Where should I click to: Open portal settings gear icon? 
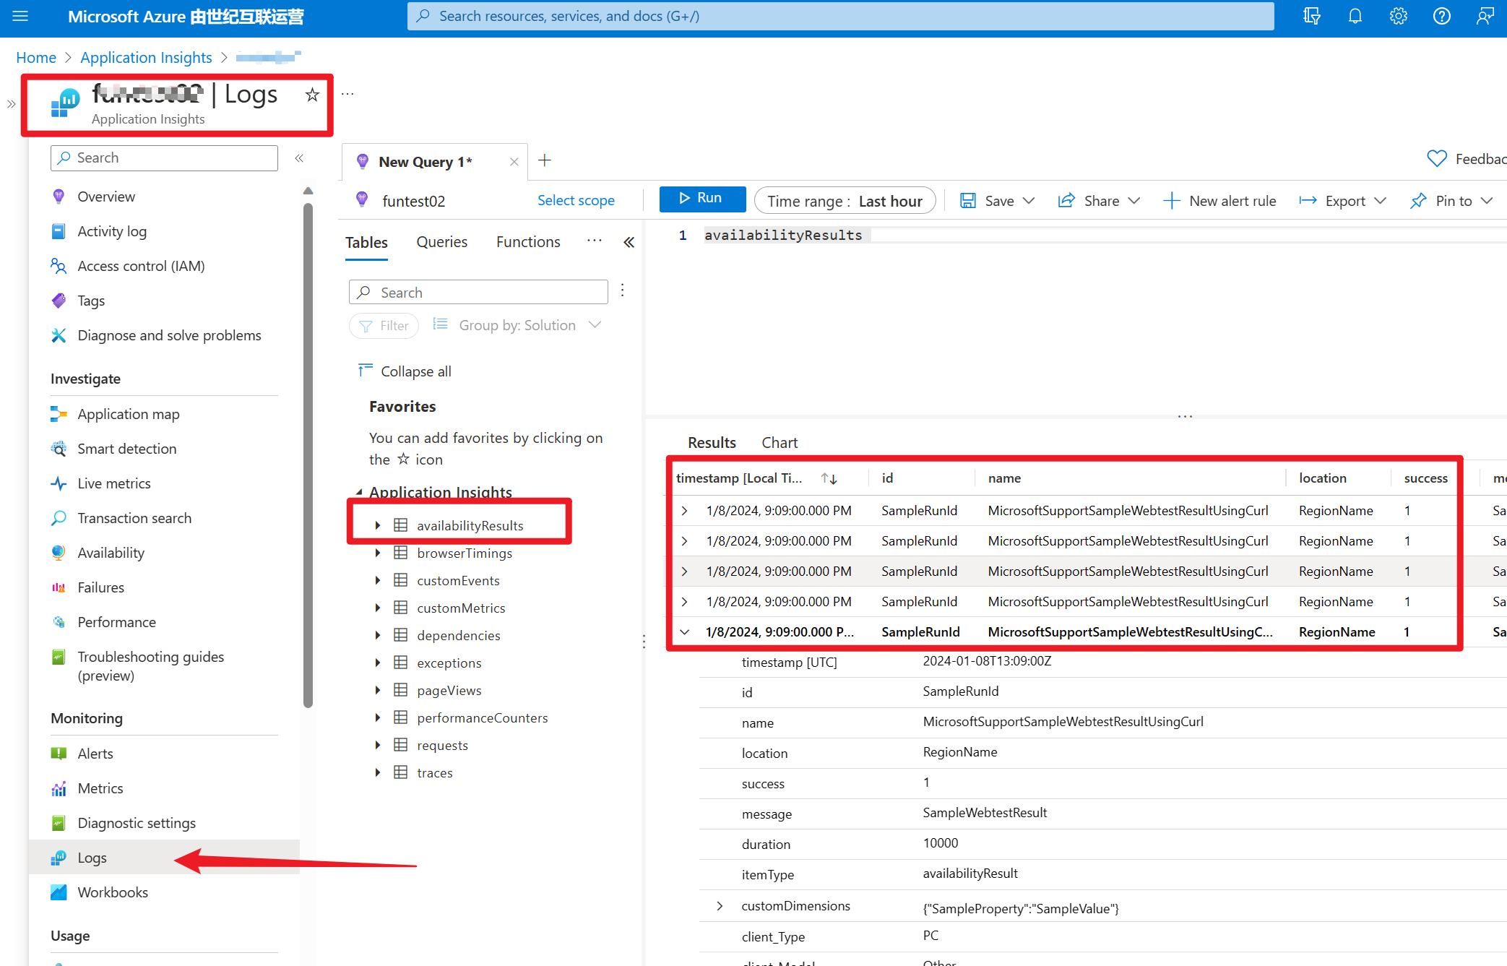point(1398,16)
